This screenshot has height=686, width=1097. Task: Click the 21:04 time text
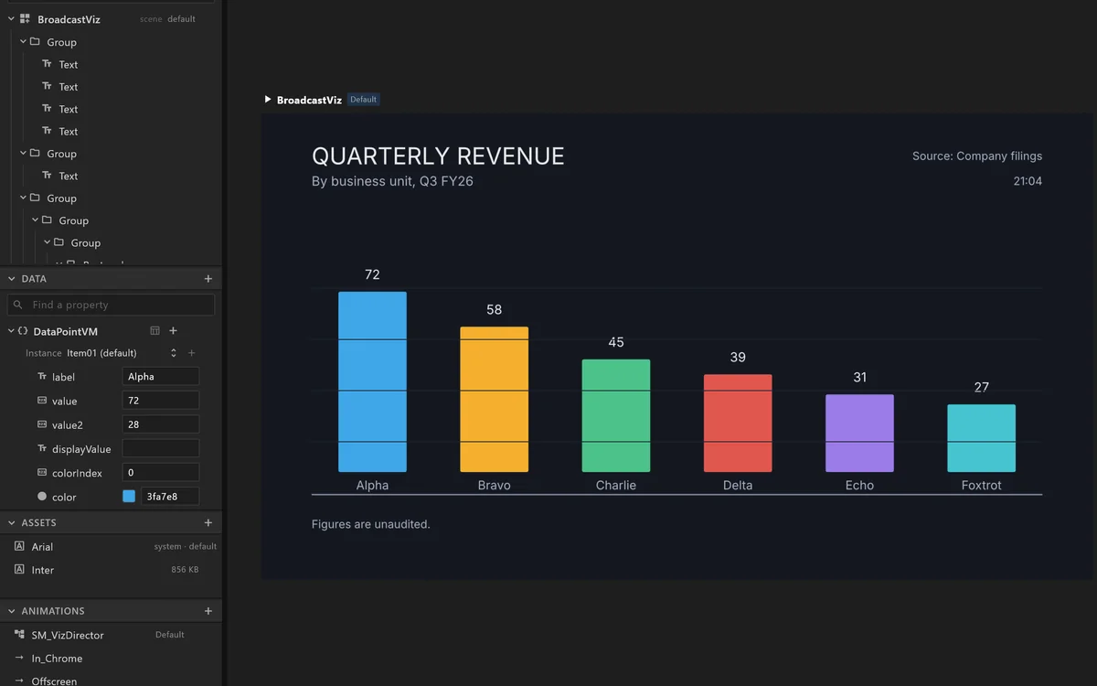coord(1028,181)
